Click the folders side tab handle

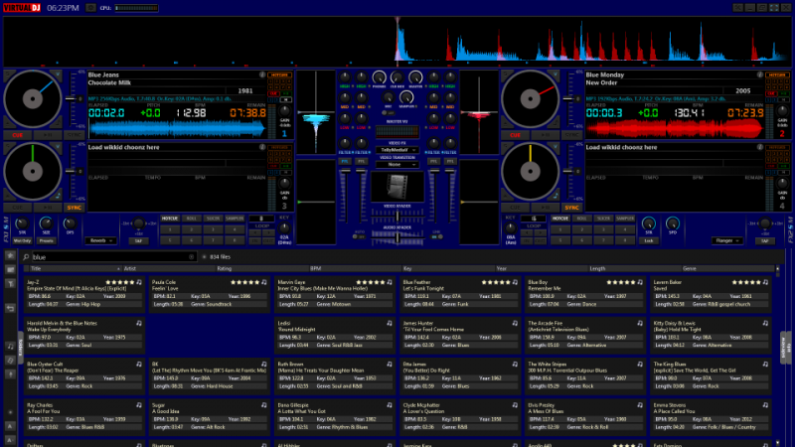21,347
